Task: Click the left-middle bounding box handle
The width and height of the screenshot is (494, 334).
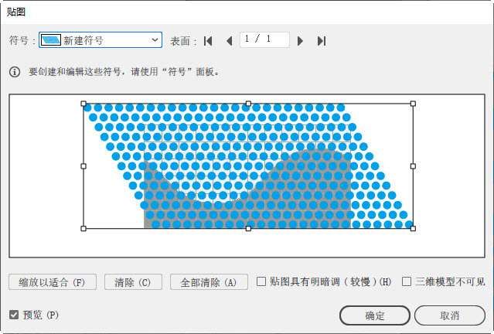Action: (83, 165)
